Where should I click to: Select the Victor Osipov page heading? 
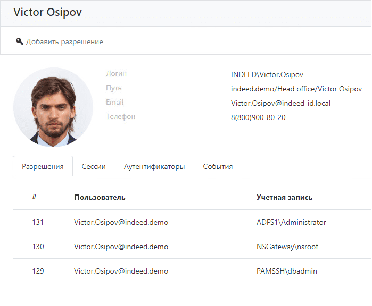tap(47, 12)
